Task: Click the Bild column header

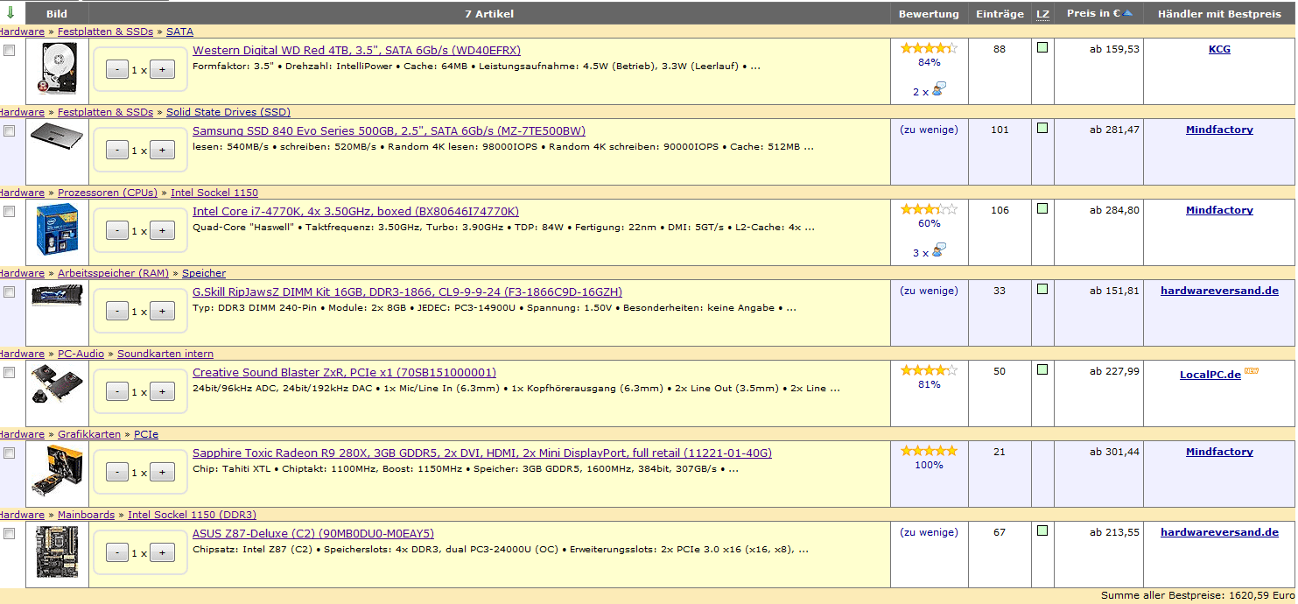Action: coord(57,14)
